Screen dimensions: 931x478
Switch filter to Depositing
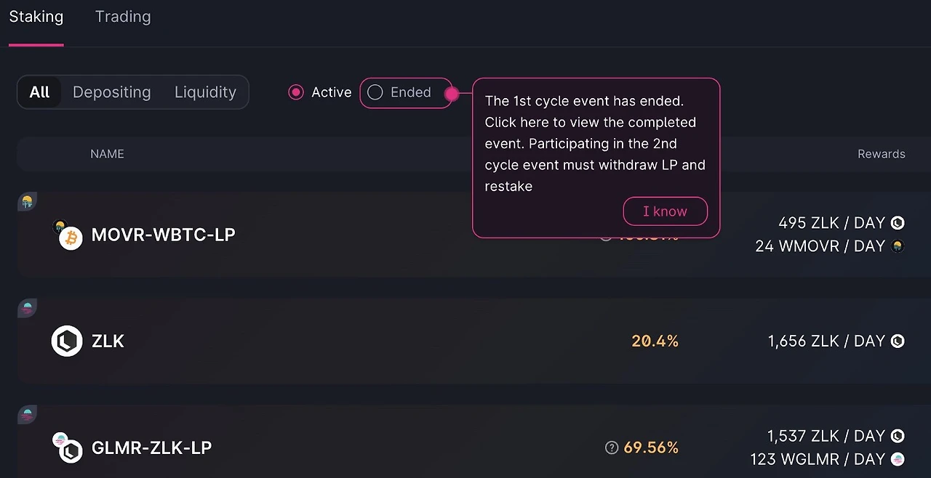(x=112, y=92)
